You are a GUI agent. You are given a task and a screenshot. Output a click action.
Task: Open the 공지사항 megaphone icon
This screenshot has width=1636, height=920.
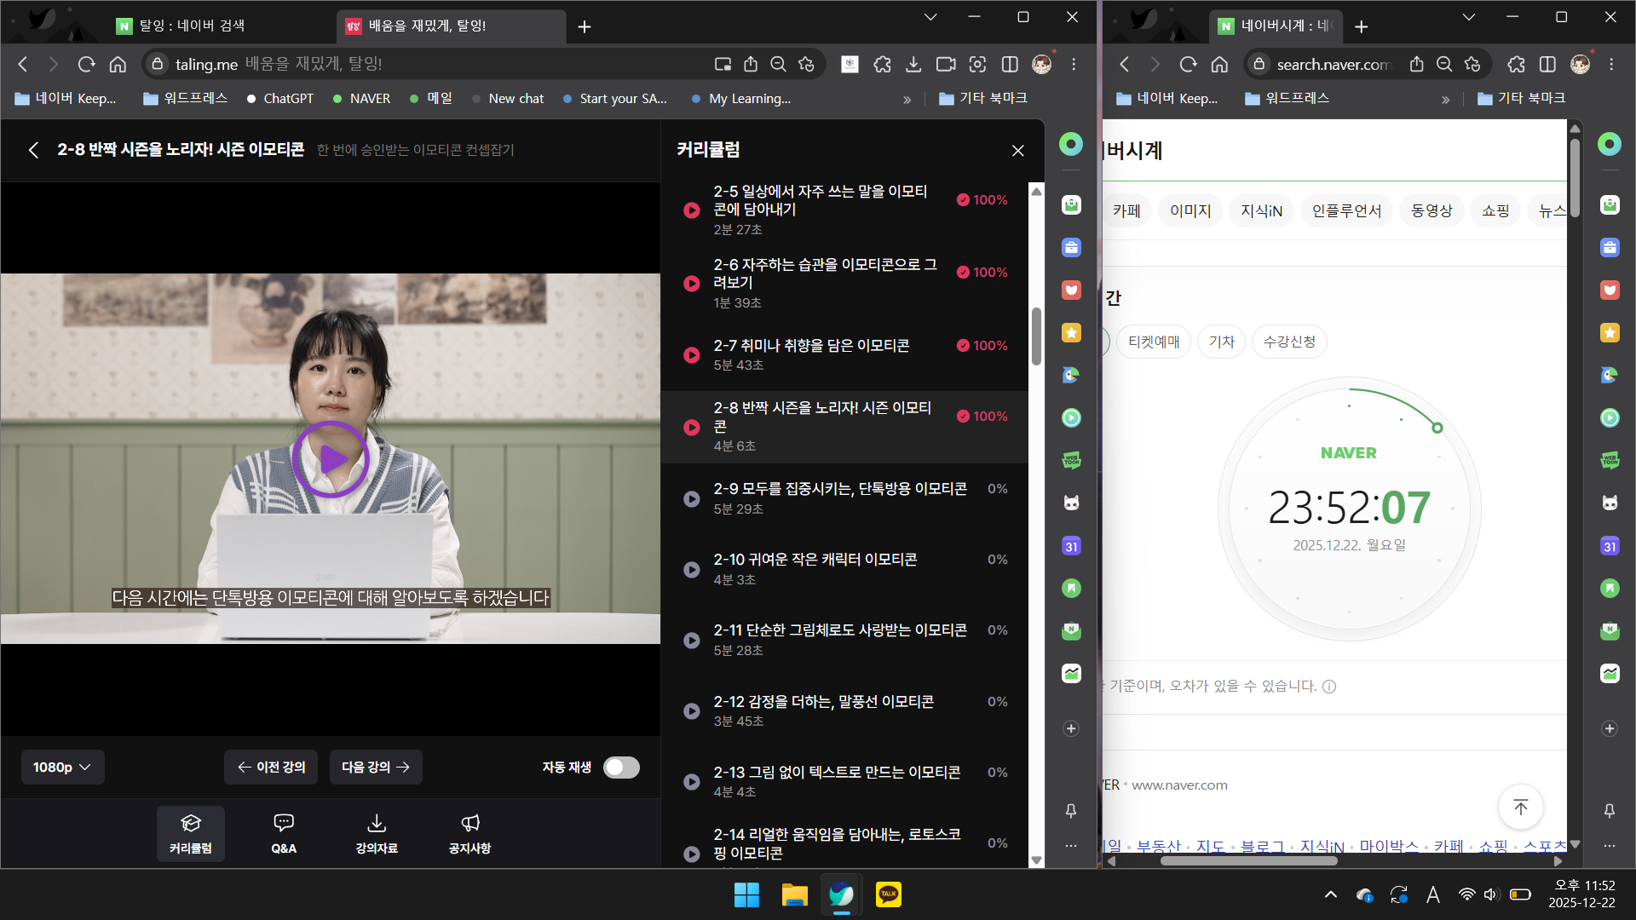469,823
